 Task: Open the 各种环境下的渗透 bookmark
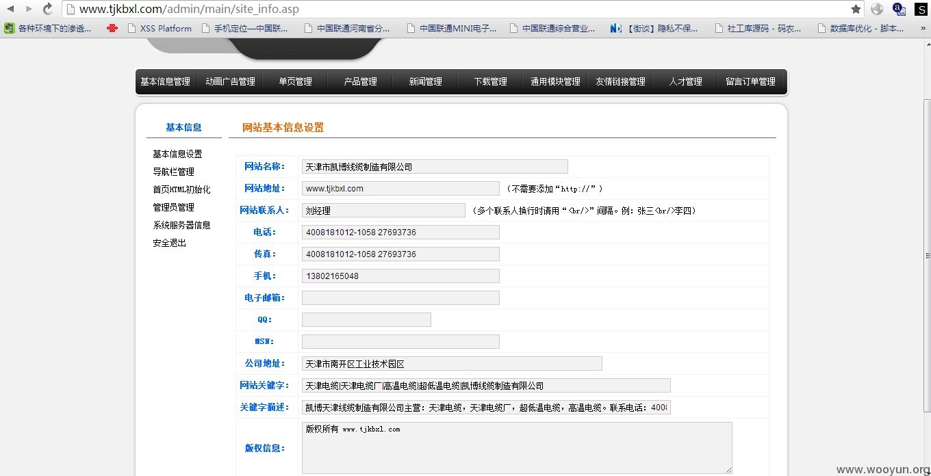click(x=48, y=28)
